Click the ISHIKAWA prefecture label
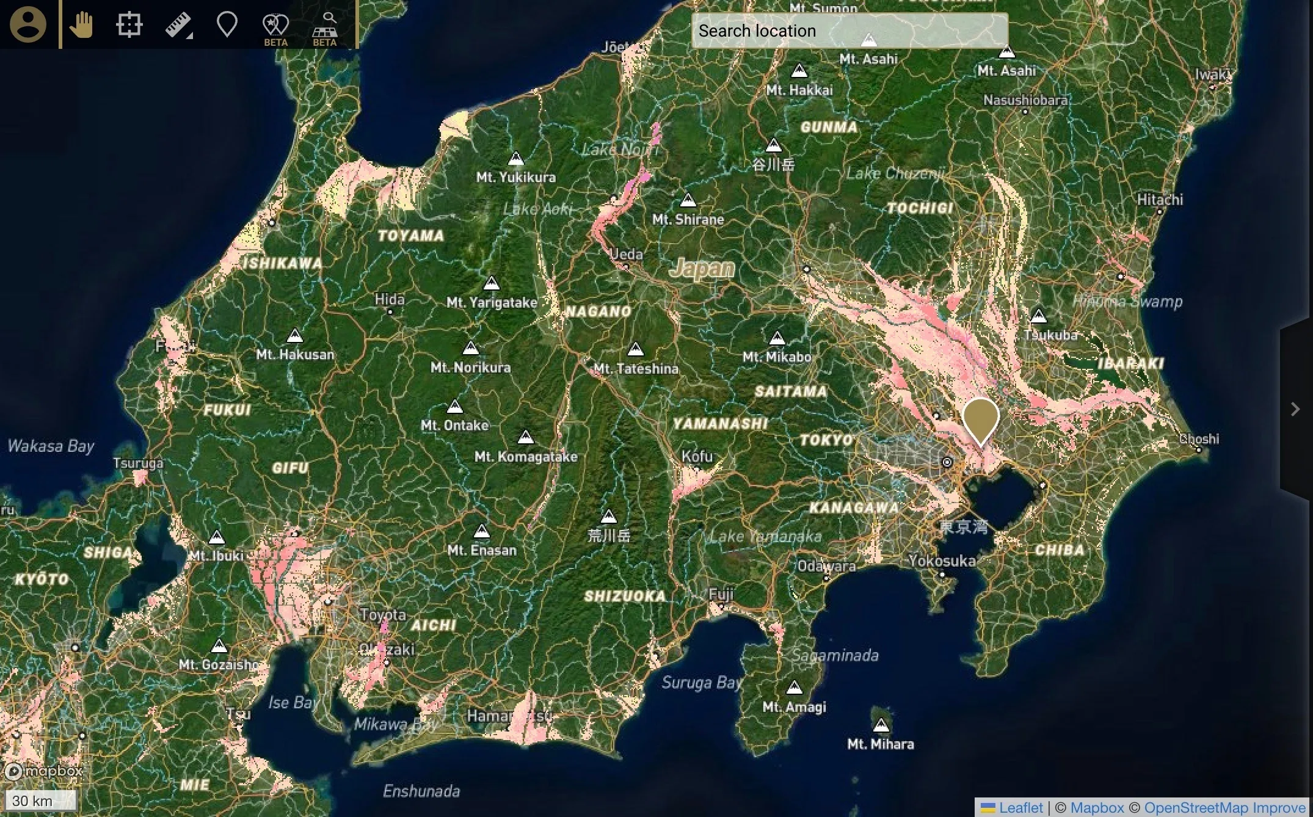1313x817 pixels. click(x=283, y=263)
